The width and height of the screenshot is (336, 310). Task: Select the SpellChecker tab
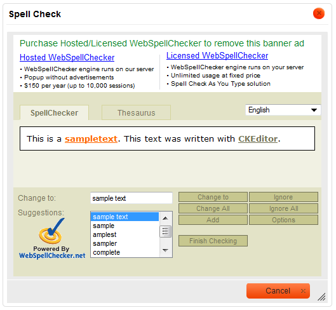click(x=54, y=113)
